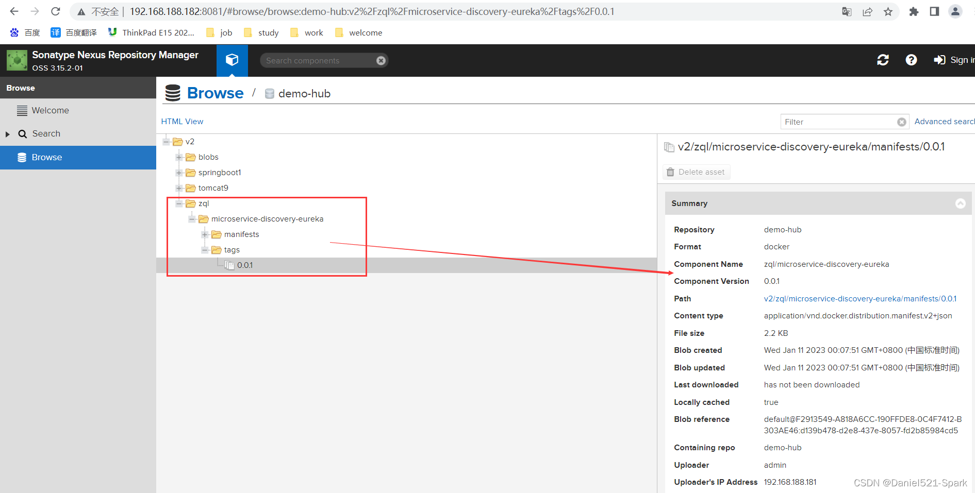Image resolution: width=975 pixels, height=493 pixels.
Task: Collapse the tags tree node
Action: (x=205, y=250)
